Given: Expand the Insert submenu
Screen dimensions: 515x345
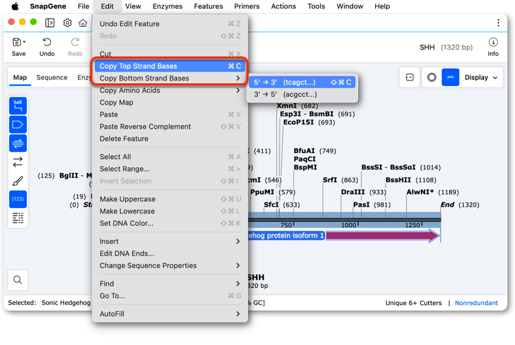Looking at the screenshot, I should pos(170,242).
